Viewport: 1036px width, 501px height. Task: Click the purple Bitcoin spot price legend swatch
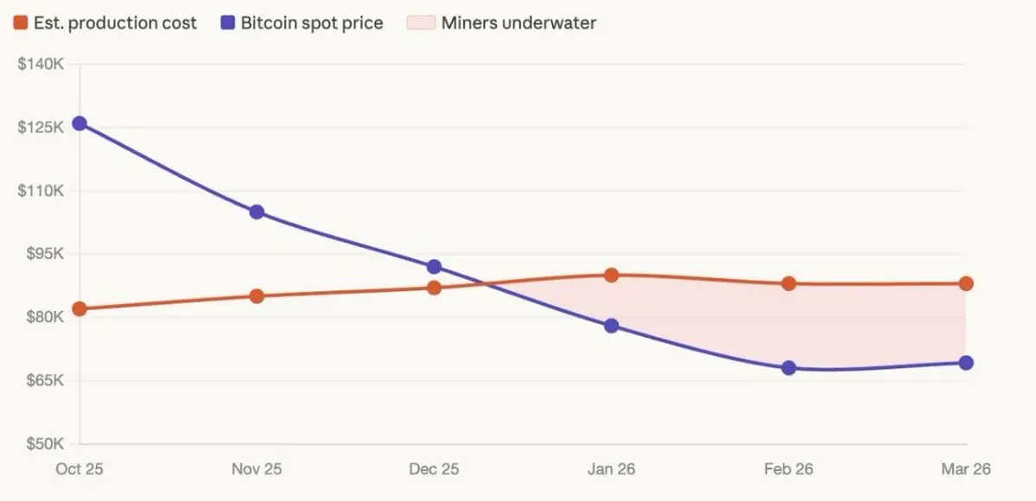click(226, 23)
